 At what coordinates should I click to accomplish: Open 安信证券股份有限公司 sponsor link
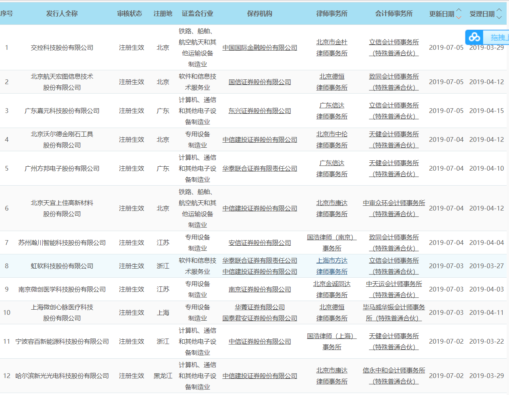point(260,243)
